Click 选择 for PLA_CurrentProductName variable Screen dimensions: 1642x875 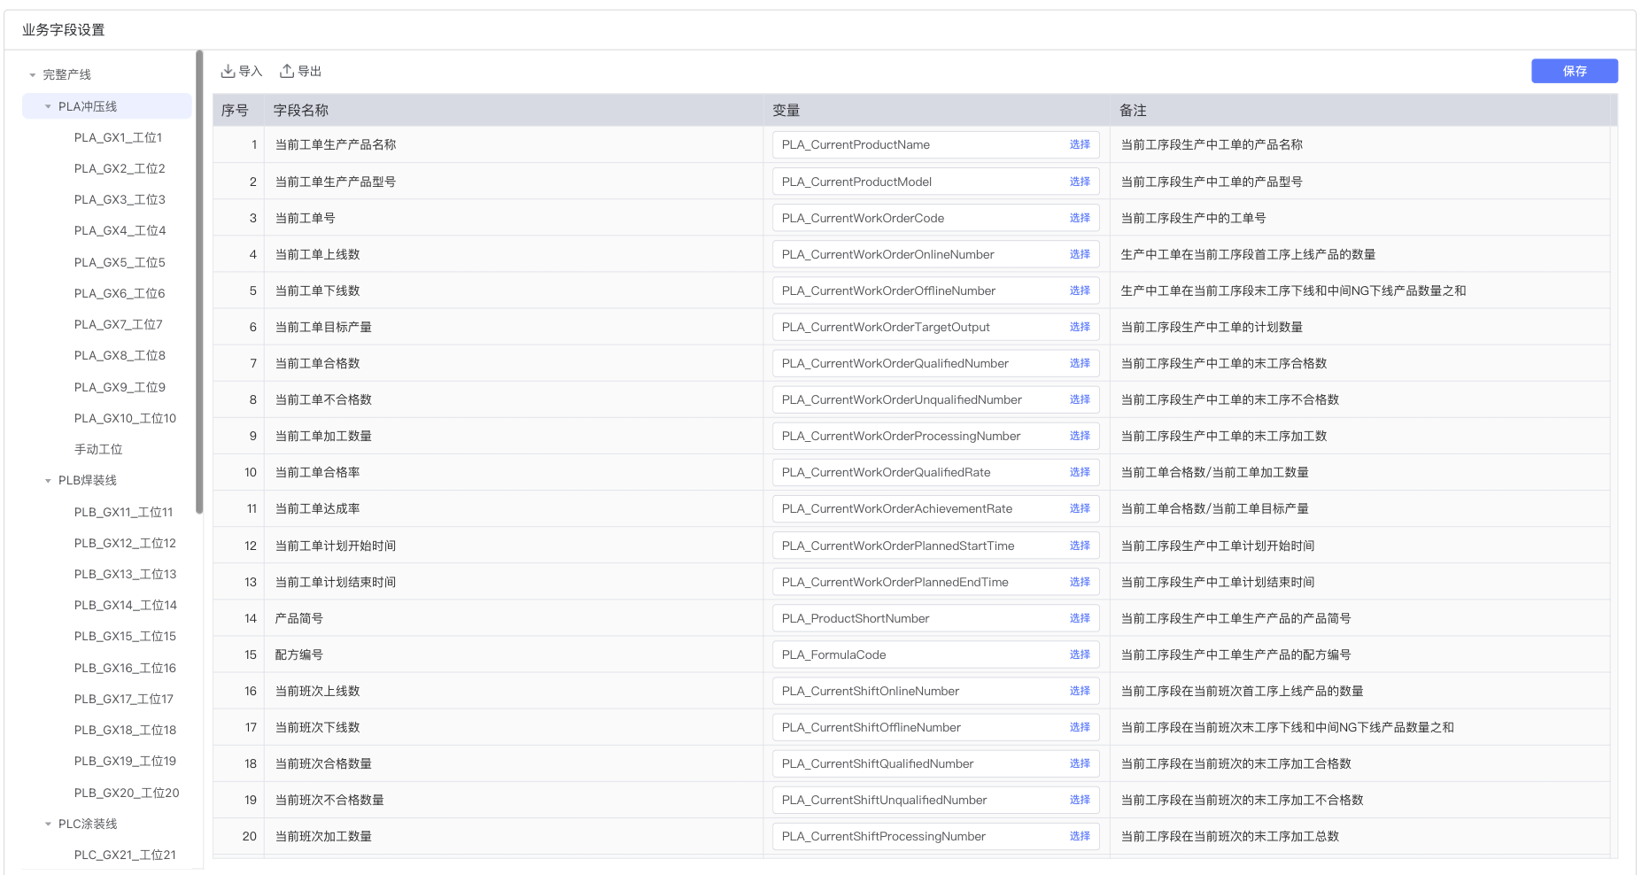tap(1079, 144)
